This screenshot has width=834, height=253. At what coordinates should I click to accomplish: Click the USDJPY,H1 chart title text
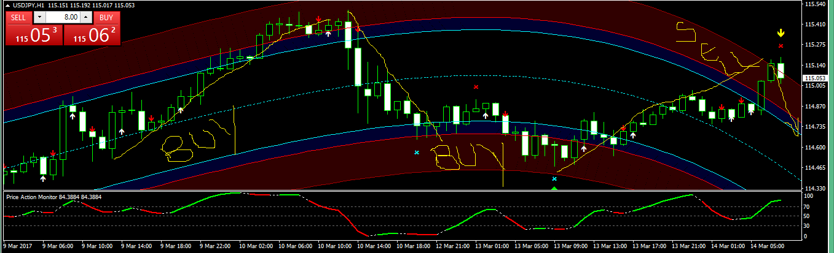pyautogui.click(x=28, y=5)
